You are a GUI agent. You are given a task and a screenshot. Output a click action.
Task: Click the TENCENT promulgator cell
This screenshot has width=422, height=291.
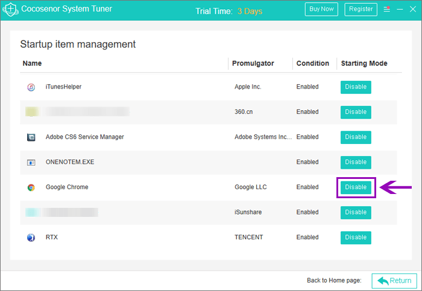click(248, 237)
